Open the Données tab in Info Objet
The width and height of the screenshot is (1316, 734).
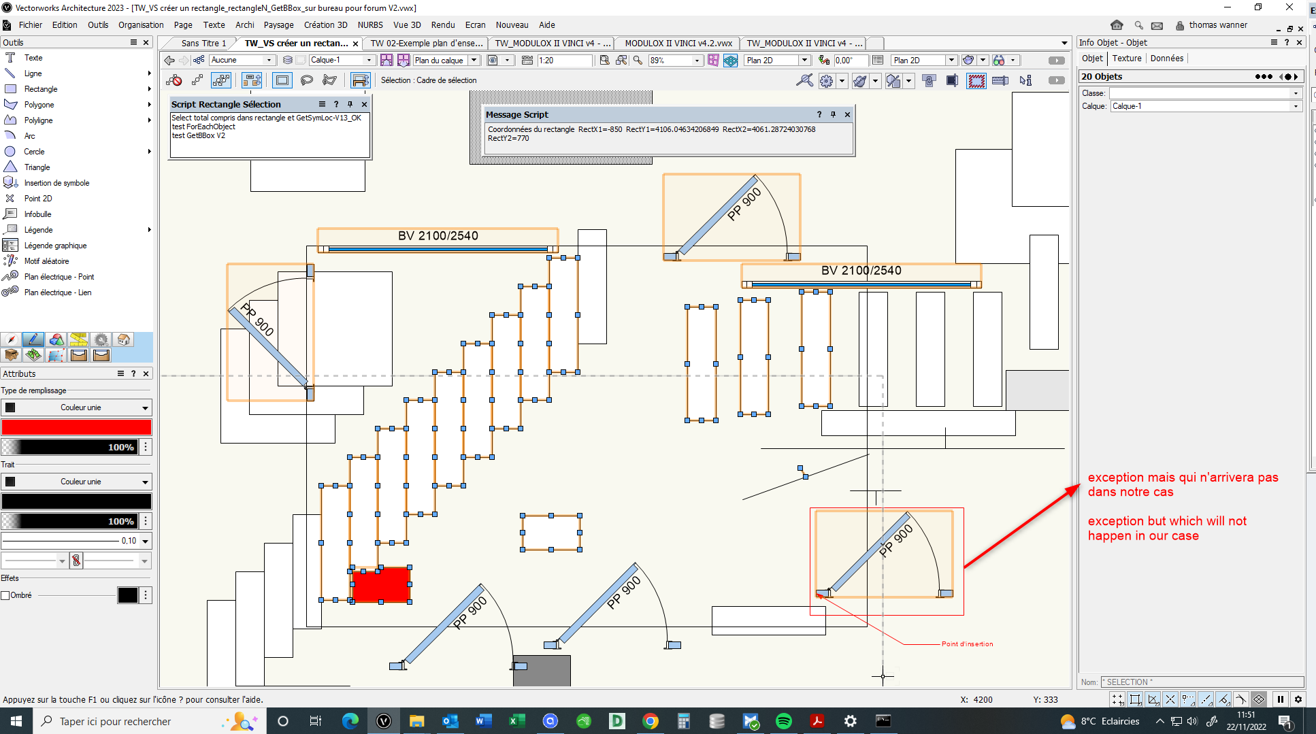click(1166, 59)
